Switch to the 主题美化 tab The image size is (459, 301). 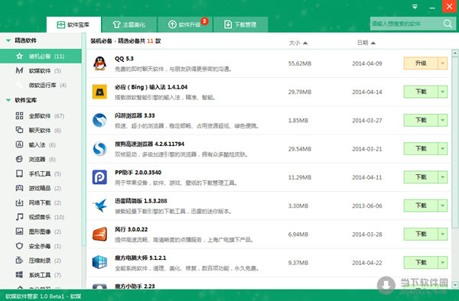click(x=129, y=24)
